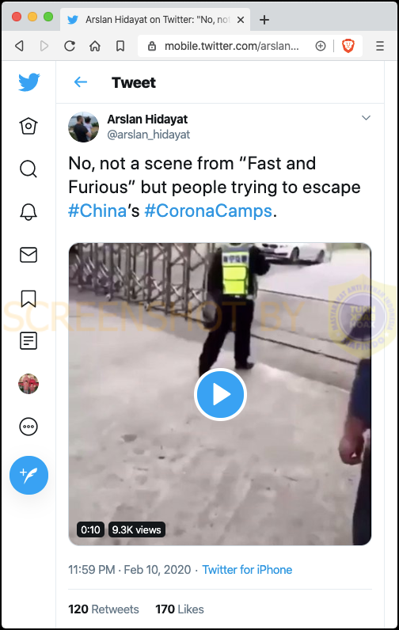Image resolution: width=399 pixels, height=630 pixels.
Task: Open Lists icon in sidebar
Action: pyautogui.click(x=28, y=340)
